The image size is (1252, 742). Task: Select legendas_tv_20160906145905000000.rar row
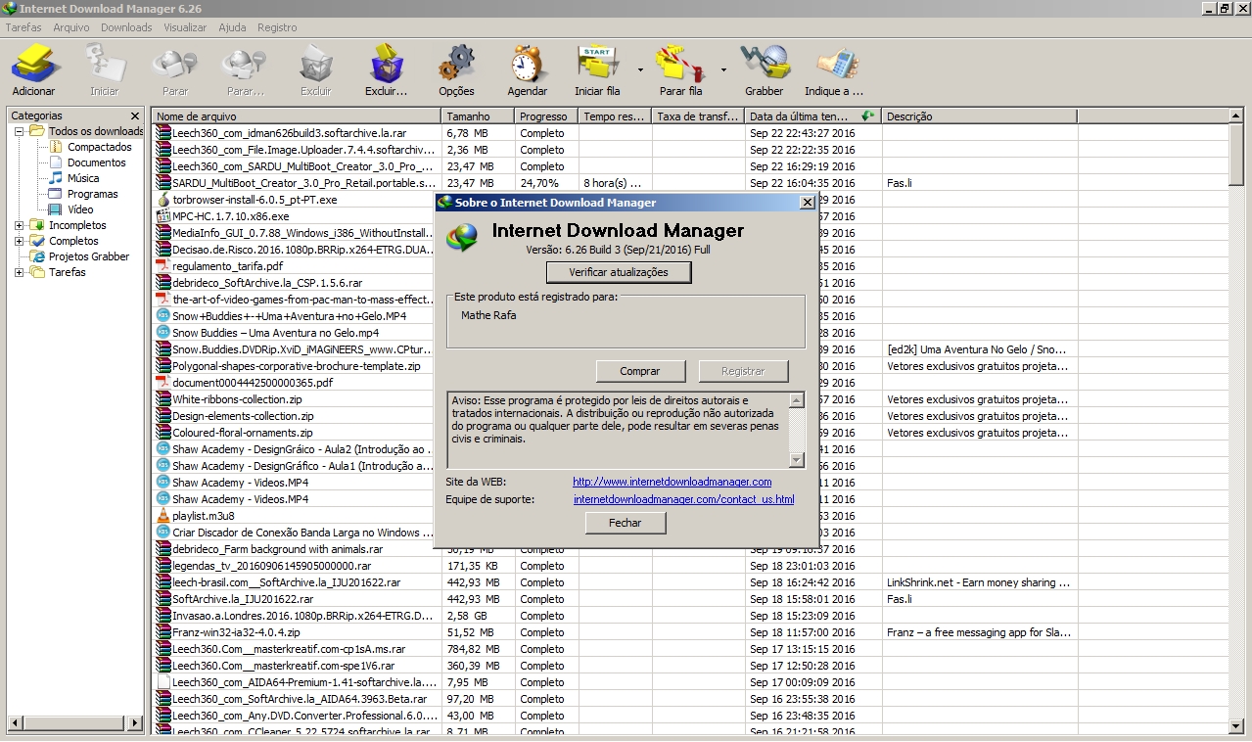click(x=272, y=566)
